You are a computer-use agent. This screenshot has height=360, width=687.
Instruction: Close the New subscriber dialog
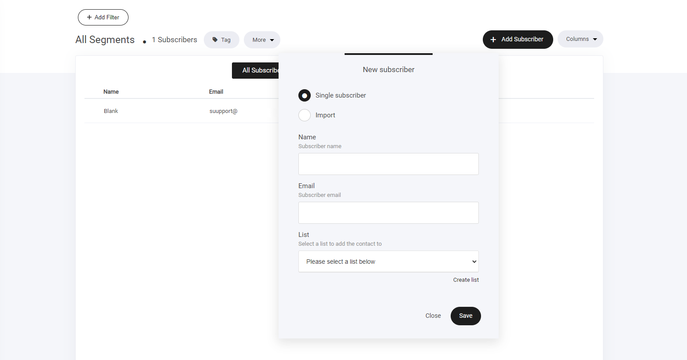pyautogui.click(x=433, y=316)
